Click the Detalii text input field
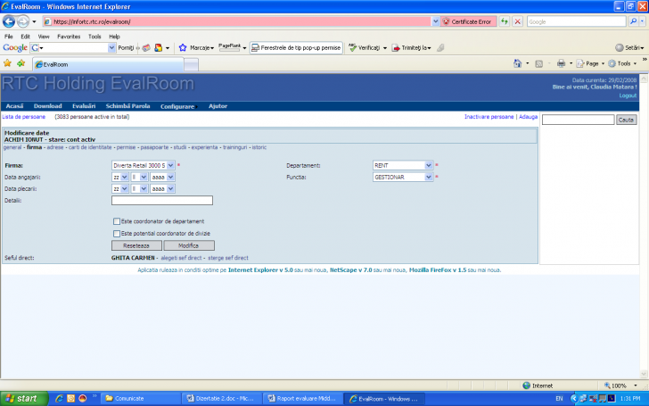 click(x=161, y=201)
